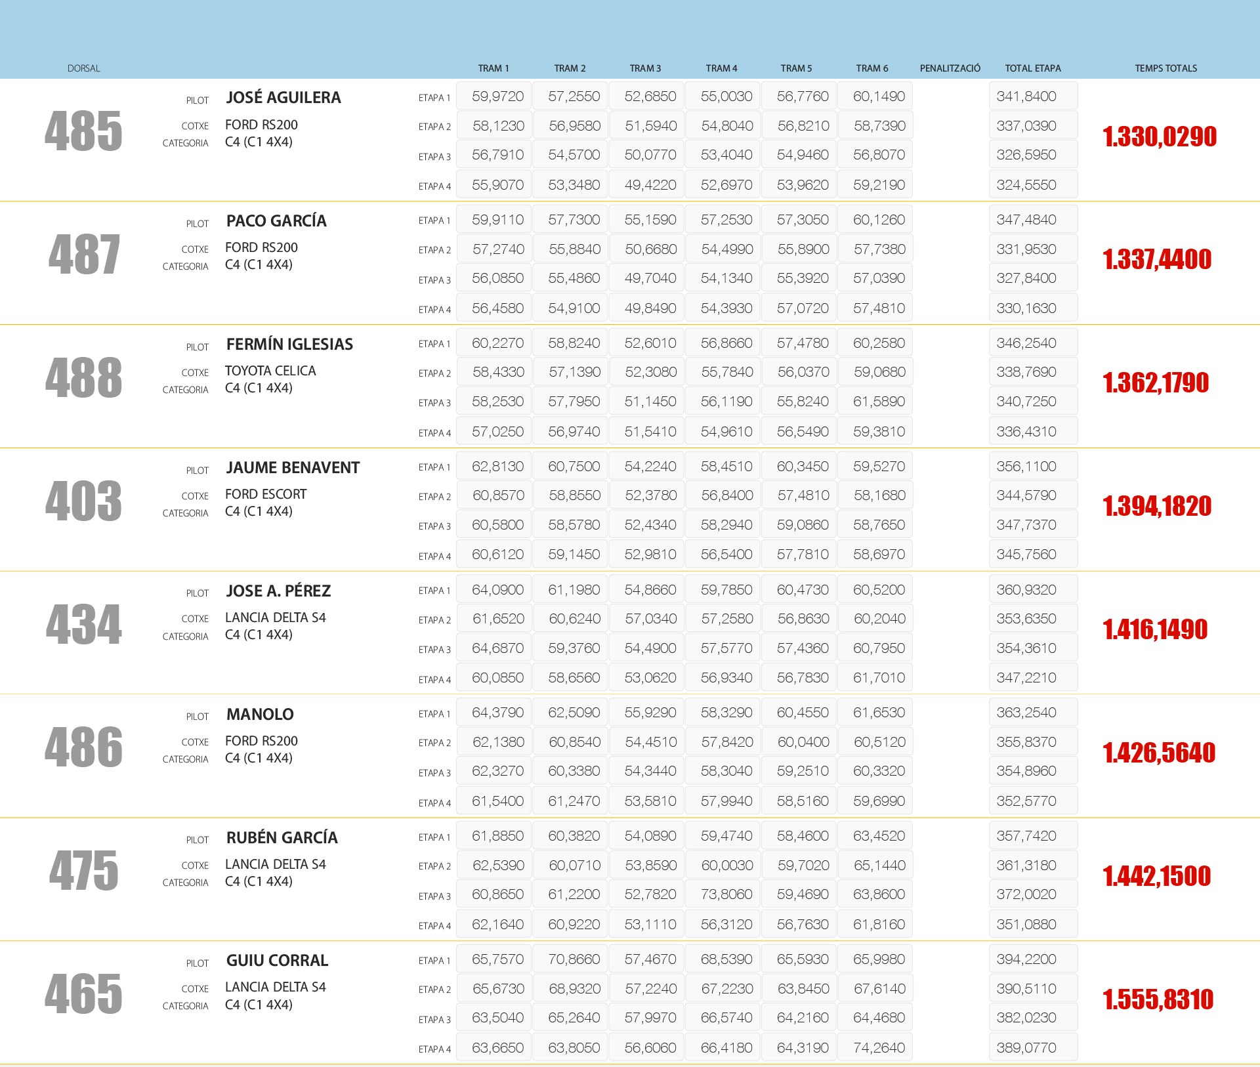Click total time 1.394,1820 in red
1260x1067 pixels.
coord(1157,507)
